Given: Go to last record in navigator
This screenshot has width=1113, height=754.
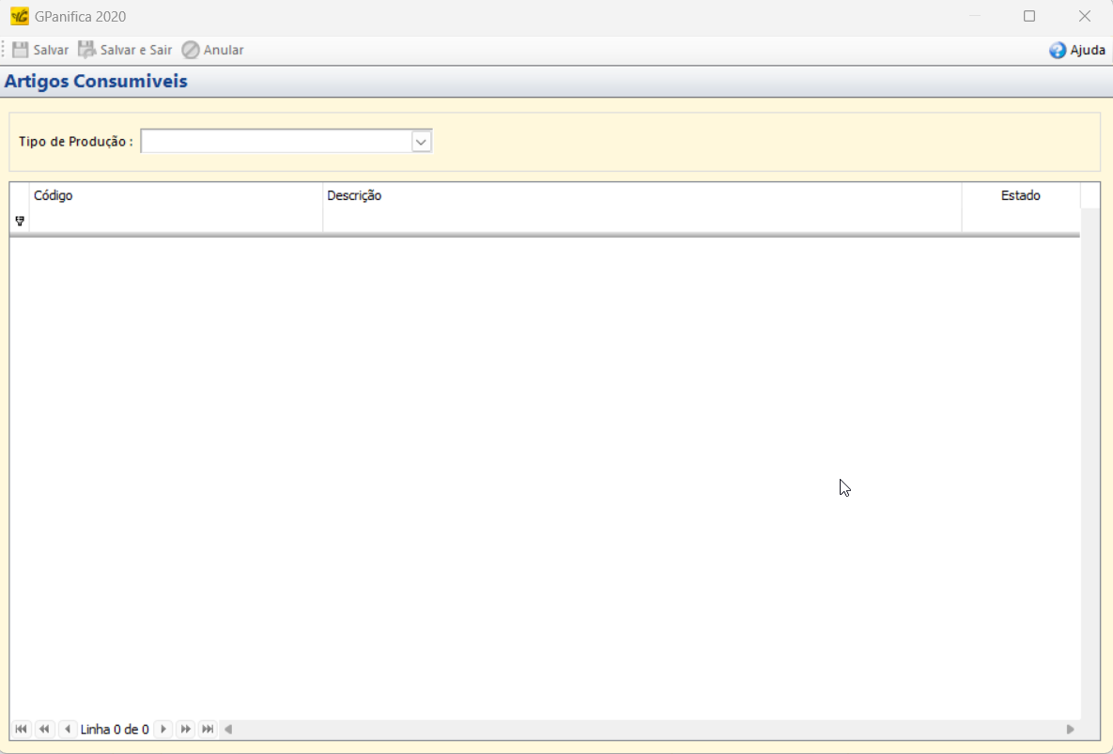Looking at the screenshot, I should click(209, 729).
